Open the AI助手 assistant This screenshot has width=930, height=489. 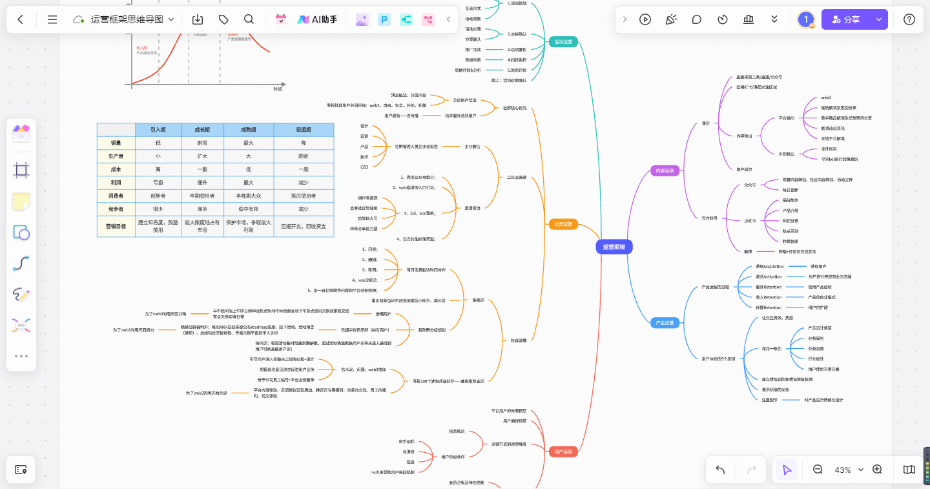(x=317, y=19)
